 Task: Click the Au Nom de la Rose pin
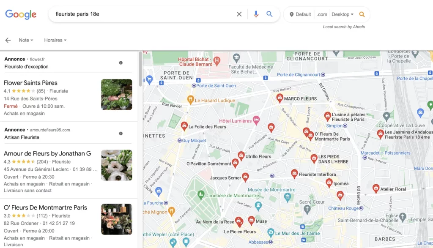click(x=238, y=221)
